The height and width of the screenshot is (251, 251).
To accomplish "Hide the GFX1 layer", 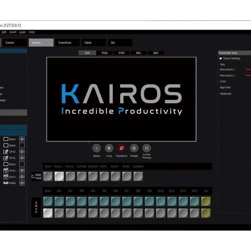I will tap(22, 158).
